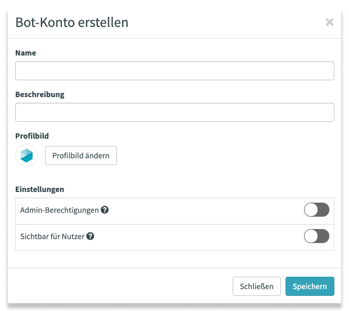Viewport: 349px width, 311px height.
Task: Close the Bot-Konto erstellen dialog with X
Action: (329, 22)
